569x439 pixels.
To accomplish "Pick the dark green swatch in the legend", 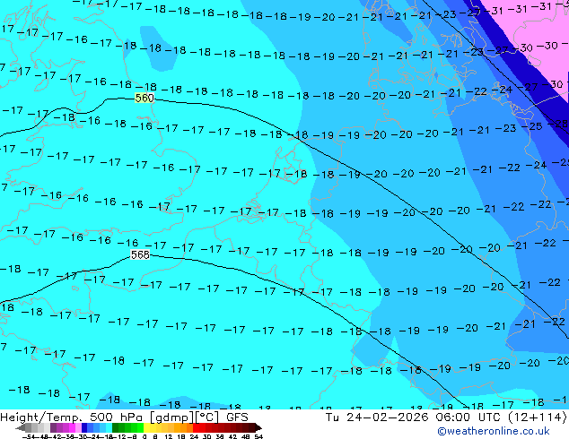I will pyautogui.click(x=116, y=427).
